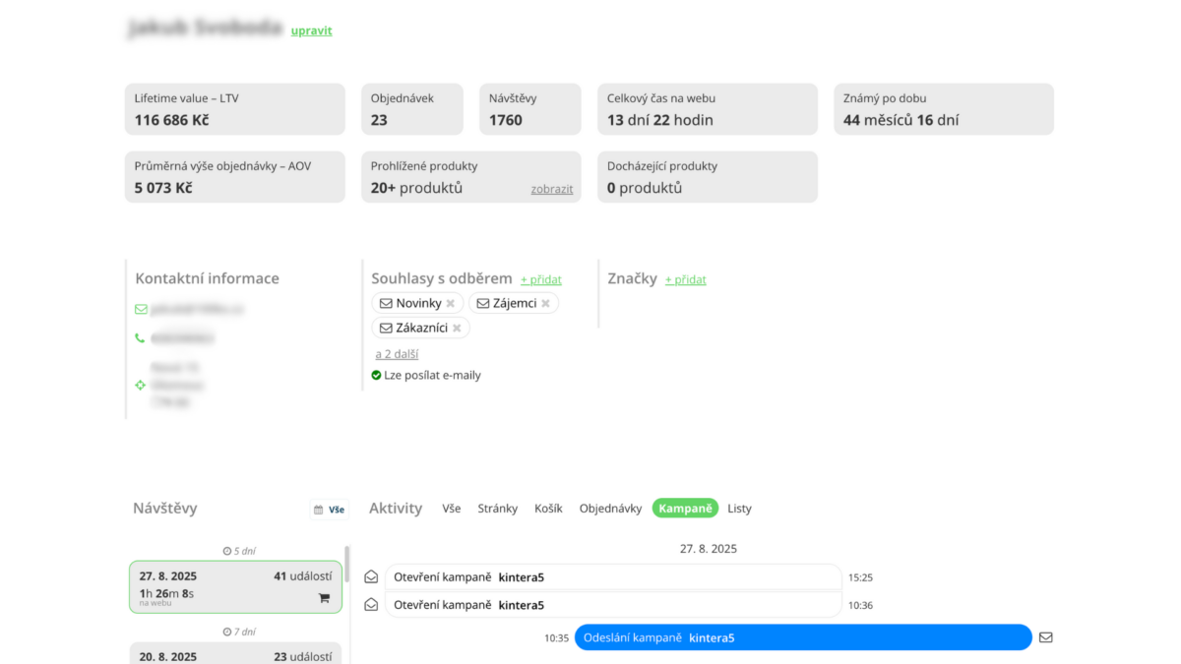1181x664 pixels.
Task: Show viewed products via 'zobrazit' link
Action: (x=551, y=189)
